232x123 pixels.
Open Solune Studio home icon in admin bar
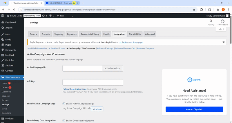[x=8, y=16]
